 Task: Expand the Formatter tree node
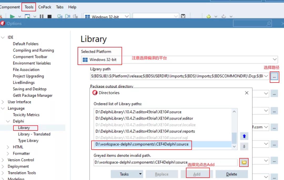pyautogui.click(x=8, y=154)
